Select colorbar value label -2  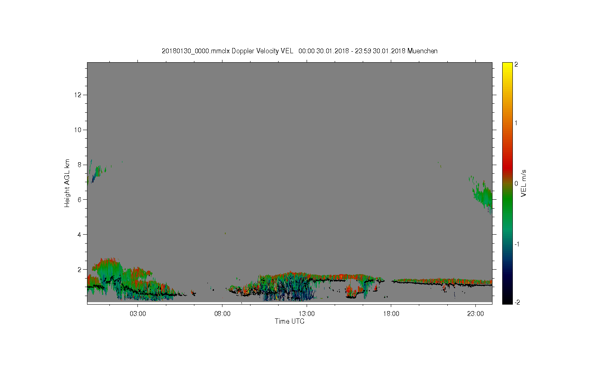(x=517, y=302)
